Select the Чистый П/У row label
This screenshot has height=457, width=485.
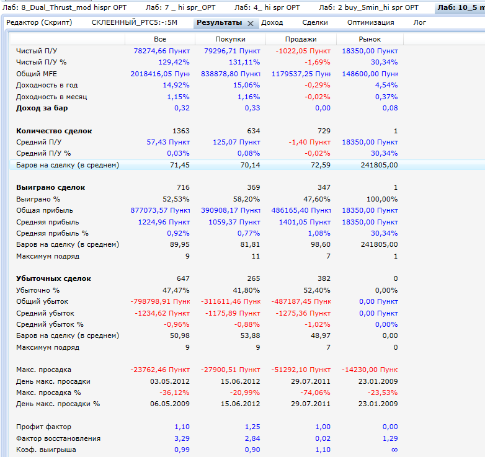(x=37, y=51)
